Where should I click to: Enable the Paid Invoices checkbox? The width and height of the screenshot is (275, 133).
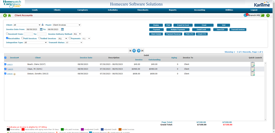click(x=23, y=38)
